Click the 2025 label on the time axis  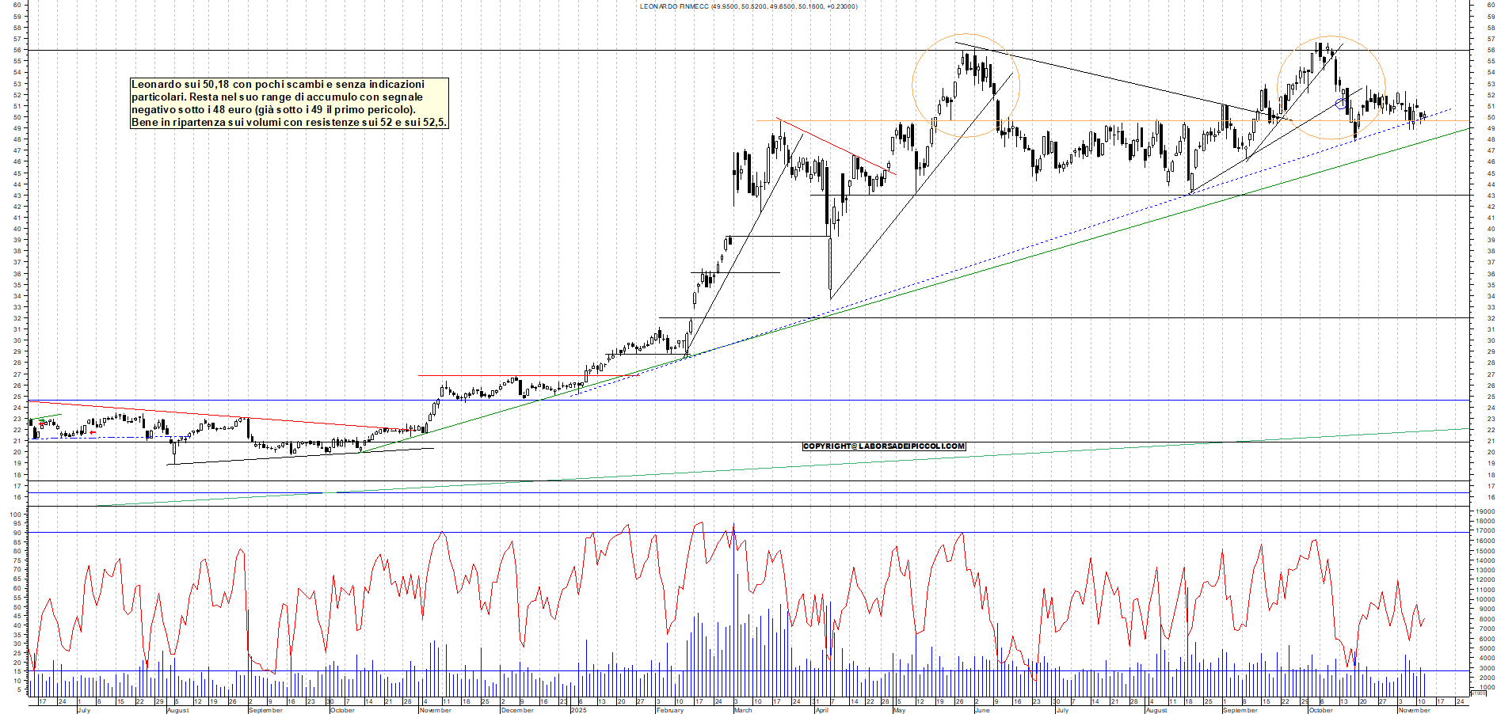click(x=579, y=710)
